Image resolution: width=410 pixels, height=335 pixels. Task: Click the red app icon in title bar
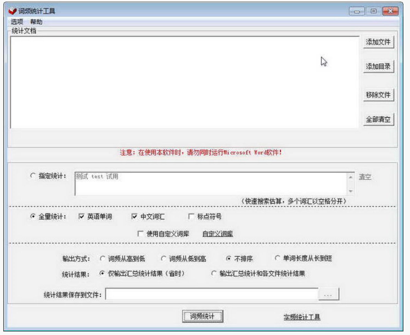[x=13, y=11]
